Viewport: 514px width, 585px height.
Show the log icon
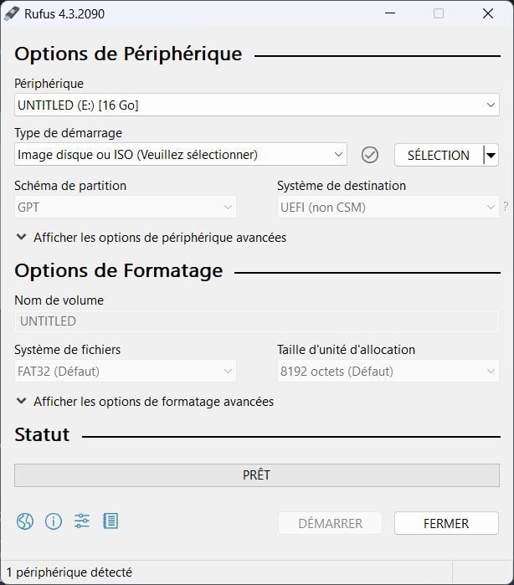[x=111, y=521]
